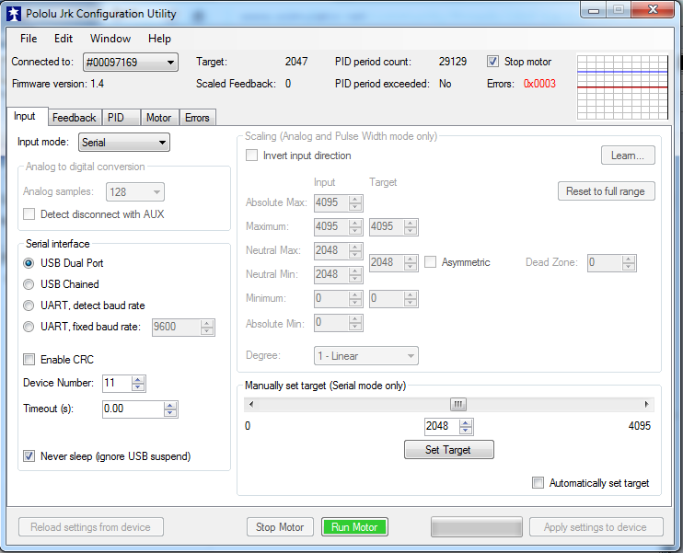Click the empty progress bar at bottom
The image size is (683, 553).
(477, 527)
